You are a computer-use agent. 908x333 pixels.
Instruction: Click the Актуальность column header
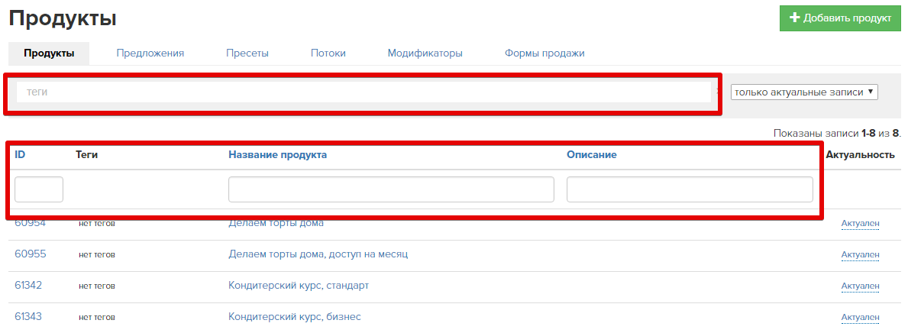[861, 154]
